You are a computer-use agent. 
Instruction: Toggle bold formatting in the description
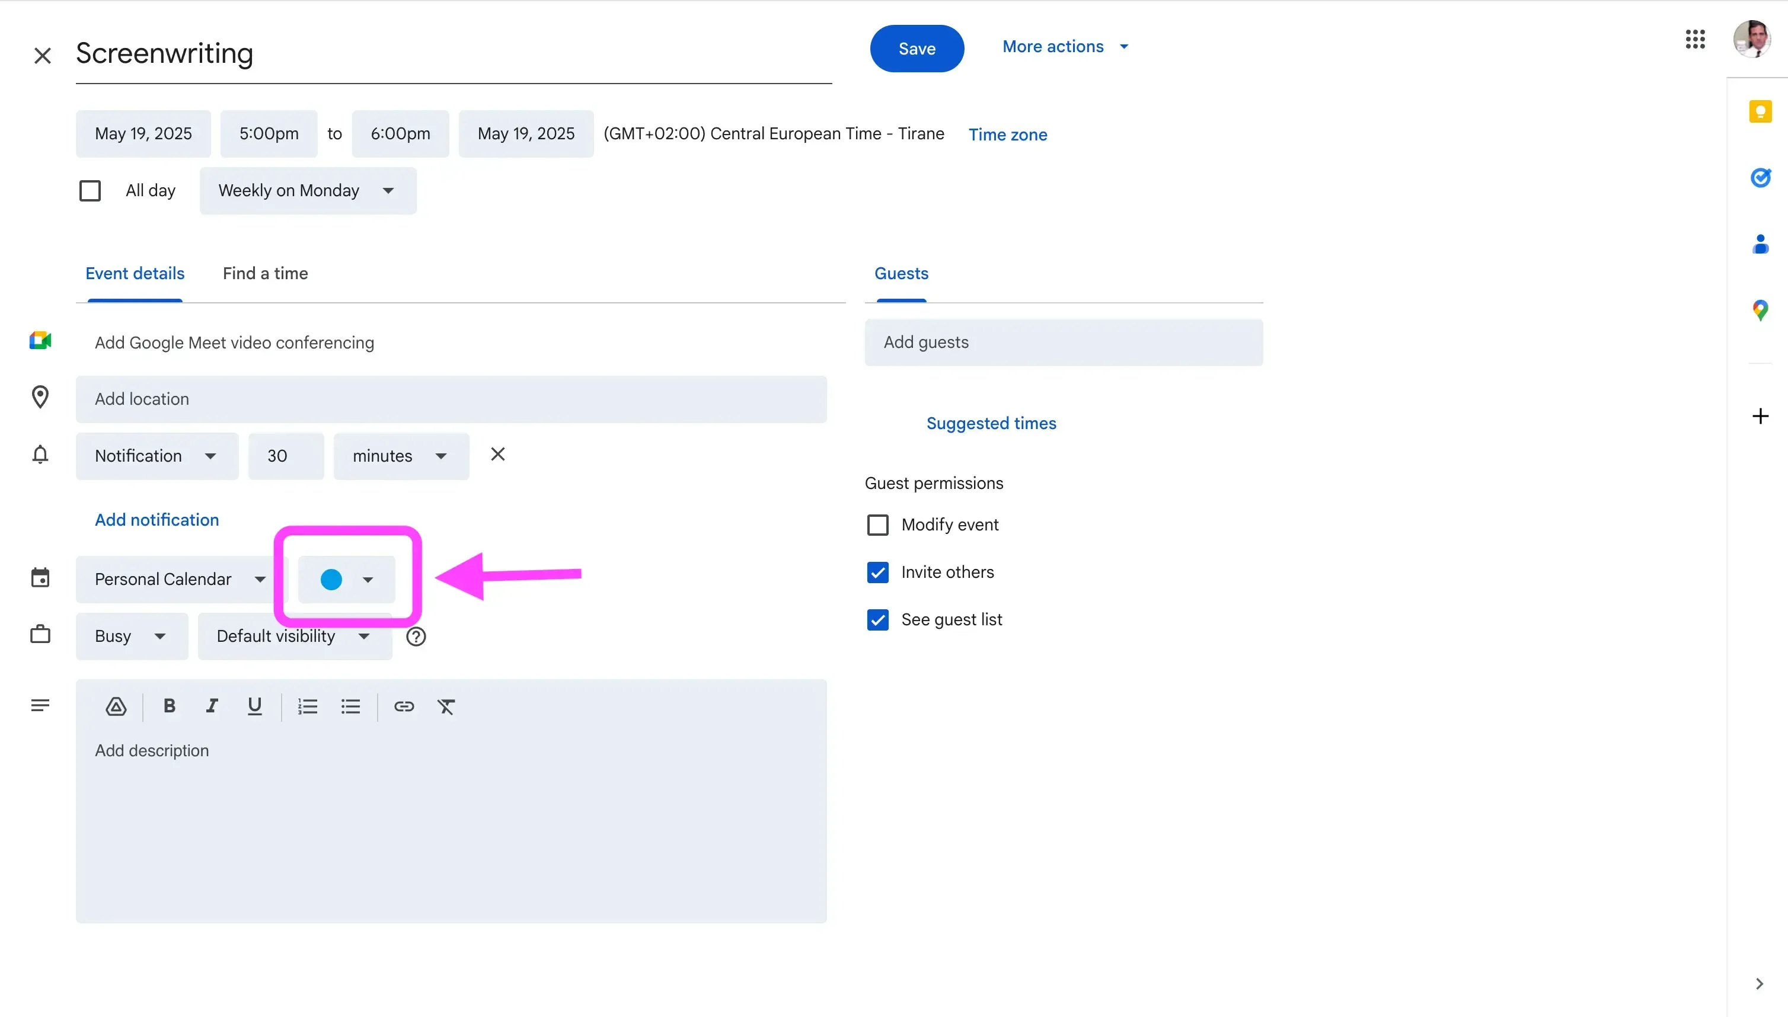168,706
